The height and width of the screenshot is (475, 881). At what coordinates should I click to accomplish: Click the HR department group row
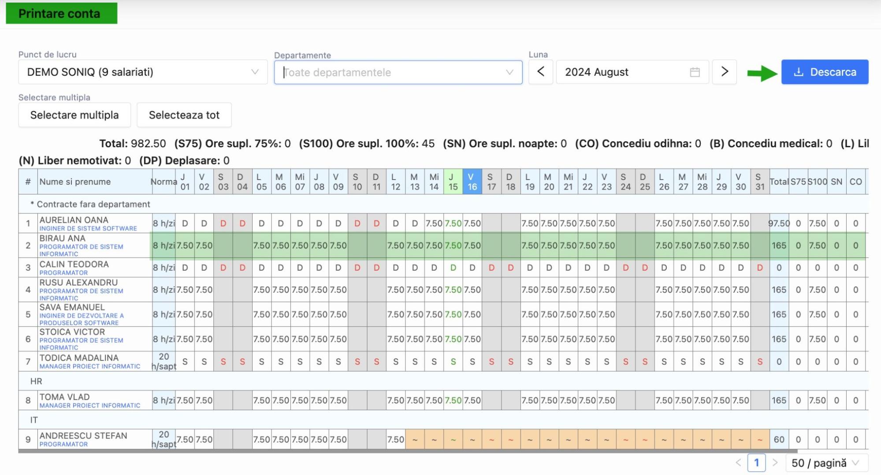pyautogui.click(x=443, y=381)
